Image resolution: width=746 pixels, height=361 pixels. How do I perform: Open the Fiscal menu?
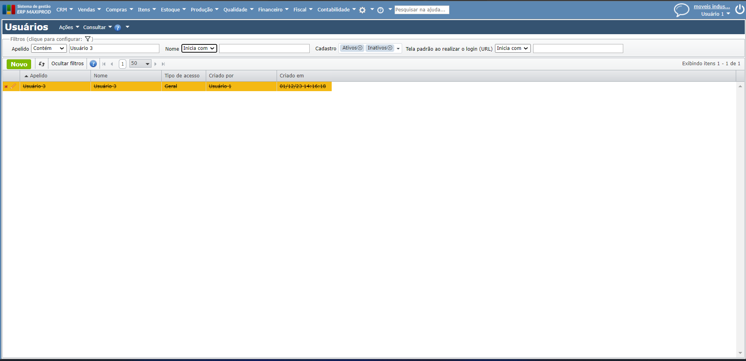pyautogui.click(x=303, y=10)
